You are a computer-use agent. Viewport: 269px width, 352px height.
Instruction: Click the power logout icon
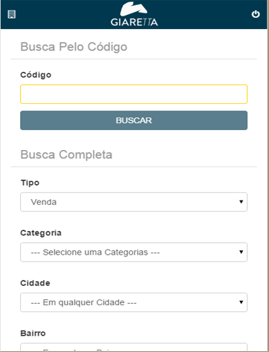[256, 14]
